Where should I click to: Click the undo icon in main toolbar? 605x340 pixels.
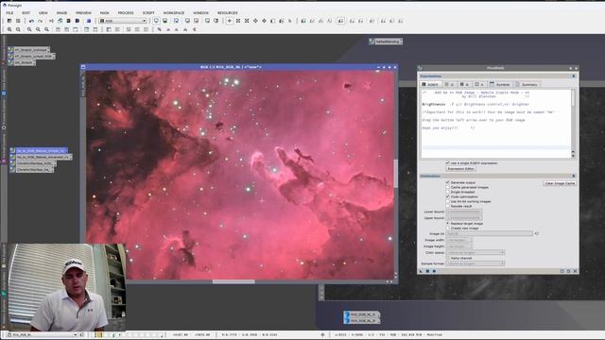(31, 21)
